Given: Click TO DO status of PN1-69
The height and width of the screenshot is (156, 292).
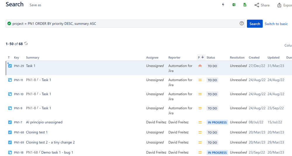Looking at the screenshot, I should pyautogui.click(x=212, y=143).
